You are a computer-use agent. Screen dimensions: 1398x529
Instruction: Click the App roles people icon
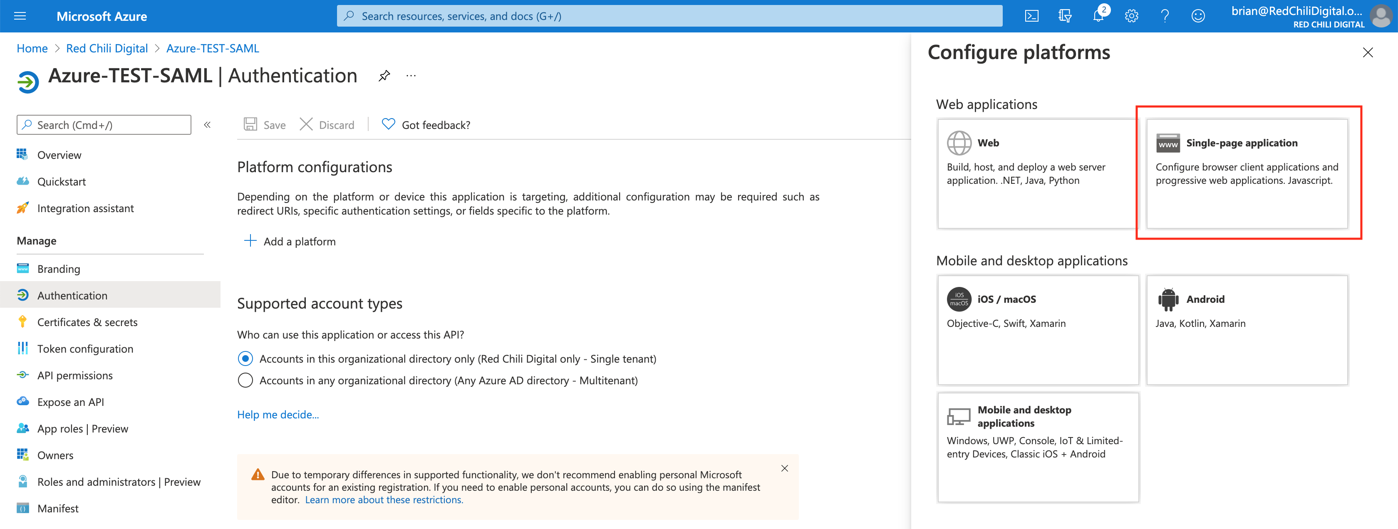[x=22, y=428]
